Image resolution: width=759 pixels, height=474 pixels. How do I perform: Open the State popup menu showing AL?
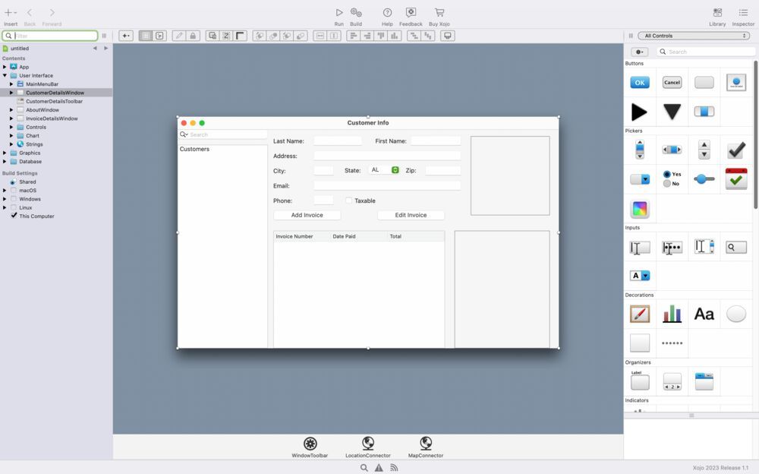[x=384, y=170]
